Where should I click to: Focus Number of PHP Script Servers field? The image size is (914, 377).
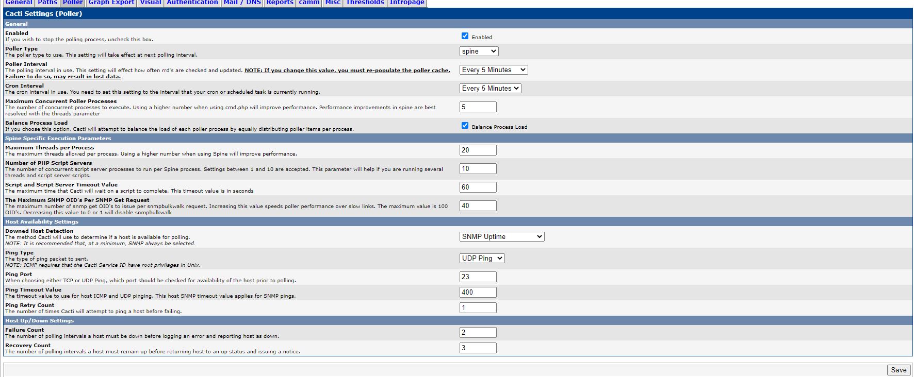(x=478, y=169)
